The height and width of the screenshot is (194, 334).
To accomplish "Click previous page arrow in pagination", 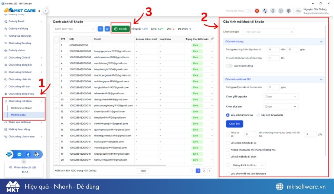I will click(192, 171).
